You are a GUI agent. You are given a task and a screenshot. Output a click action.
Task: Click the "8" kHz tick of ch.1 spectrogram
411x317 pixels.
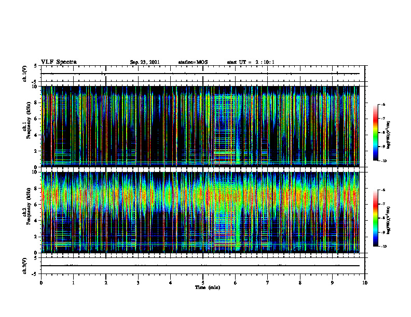pyautogui.click(x=37, y=103)
